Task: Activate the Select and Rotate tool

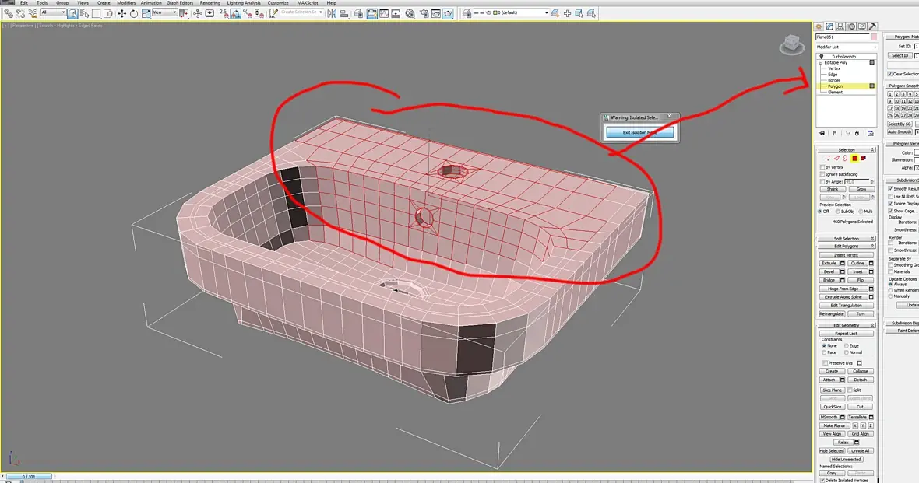Action: point(134,13)
